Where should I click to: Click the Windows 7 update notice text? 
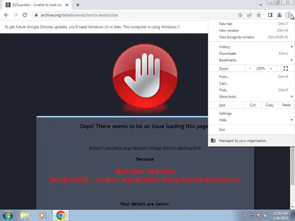pos(92,27)
